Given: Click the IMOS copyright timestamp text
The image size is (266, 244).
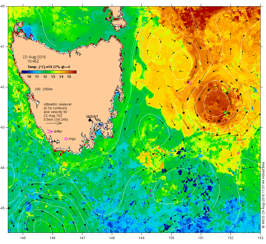Looking at the screenshot, I should tap(263, 195).
